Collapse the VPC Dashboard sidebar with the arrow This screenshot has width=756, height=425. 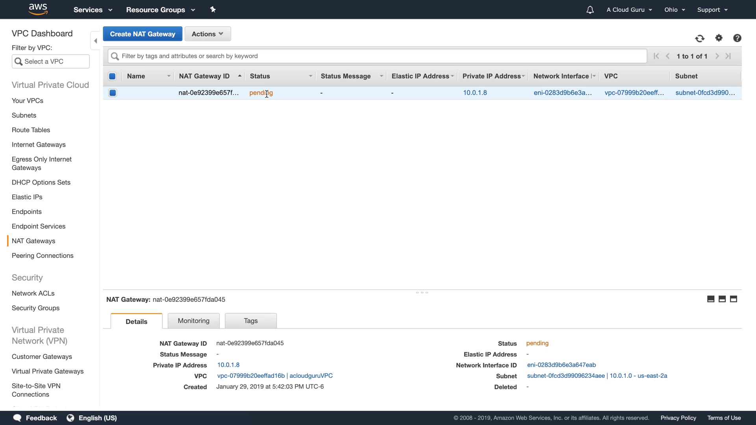coord(95,41)
